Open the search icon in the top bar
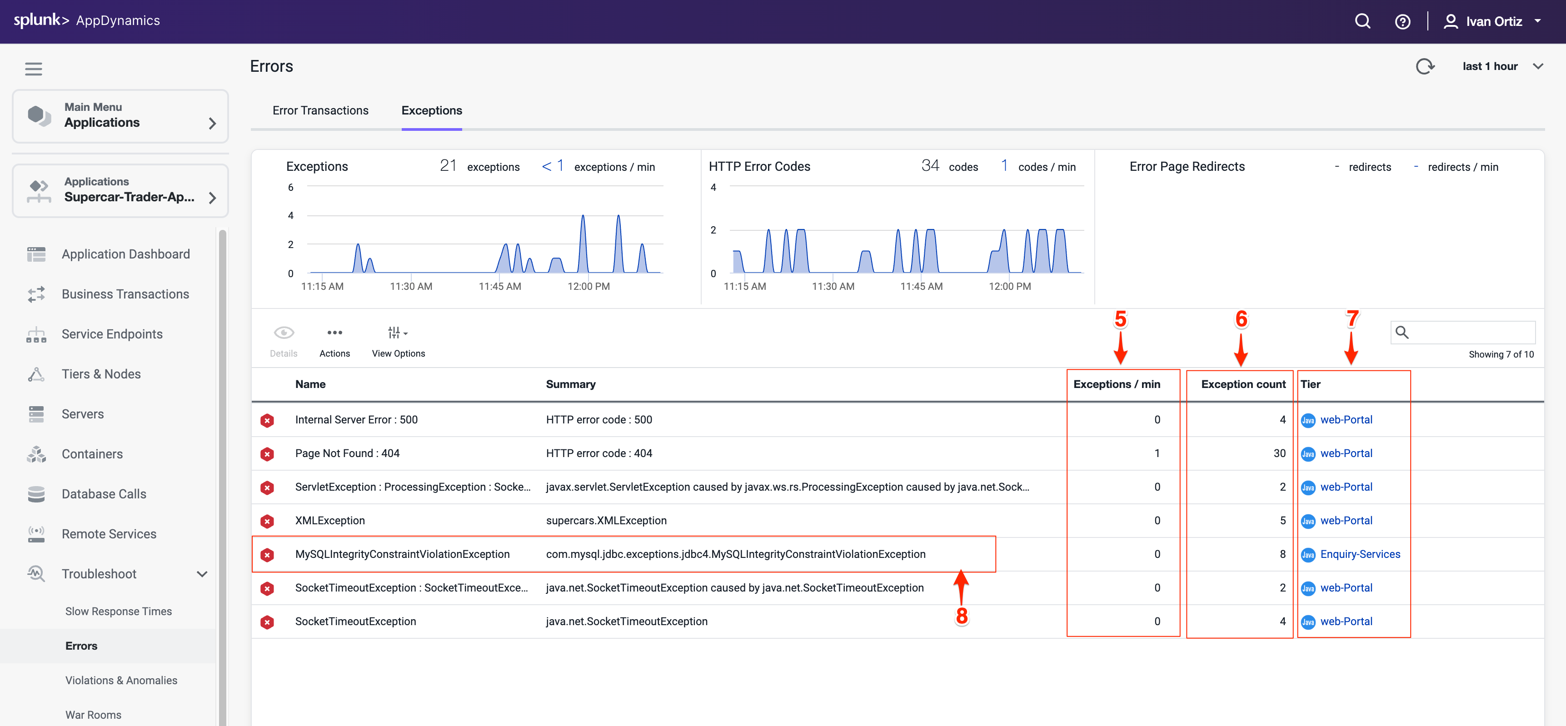 tap(1362, 20)
